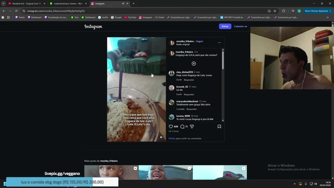Image resolution: width=334 pixels, height=188 pixels.
Task: Open the LivePix bookmark
Action: pos(103,17)
